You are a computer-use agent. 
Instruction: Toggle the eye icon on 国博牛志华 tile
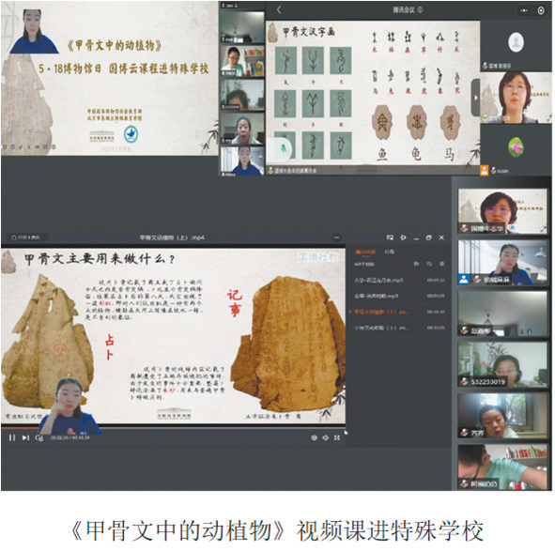pos(511,228)
